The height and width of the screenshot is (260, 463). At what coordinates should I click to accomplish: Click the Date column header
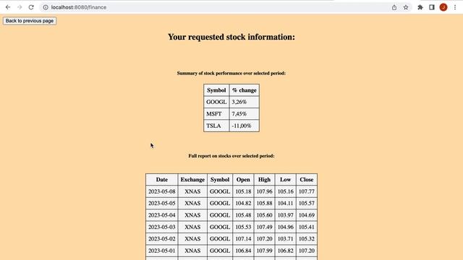(x=162, y=180)
